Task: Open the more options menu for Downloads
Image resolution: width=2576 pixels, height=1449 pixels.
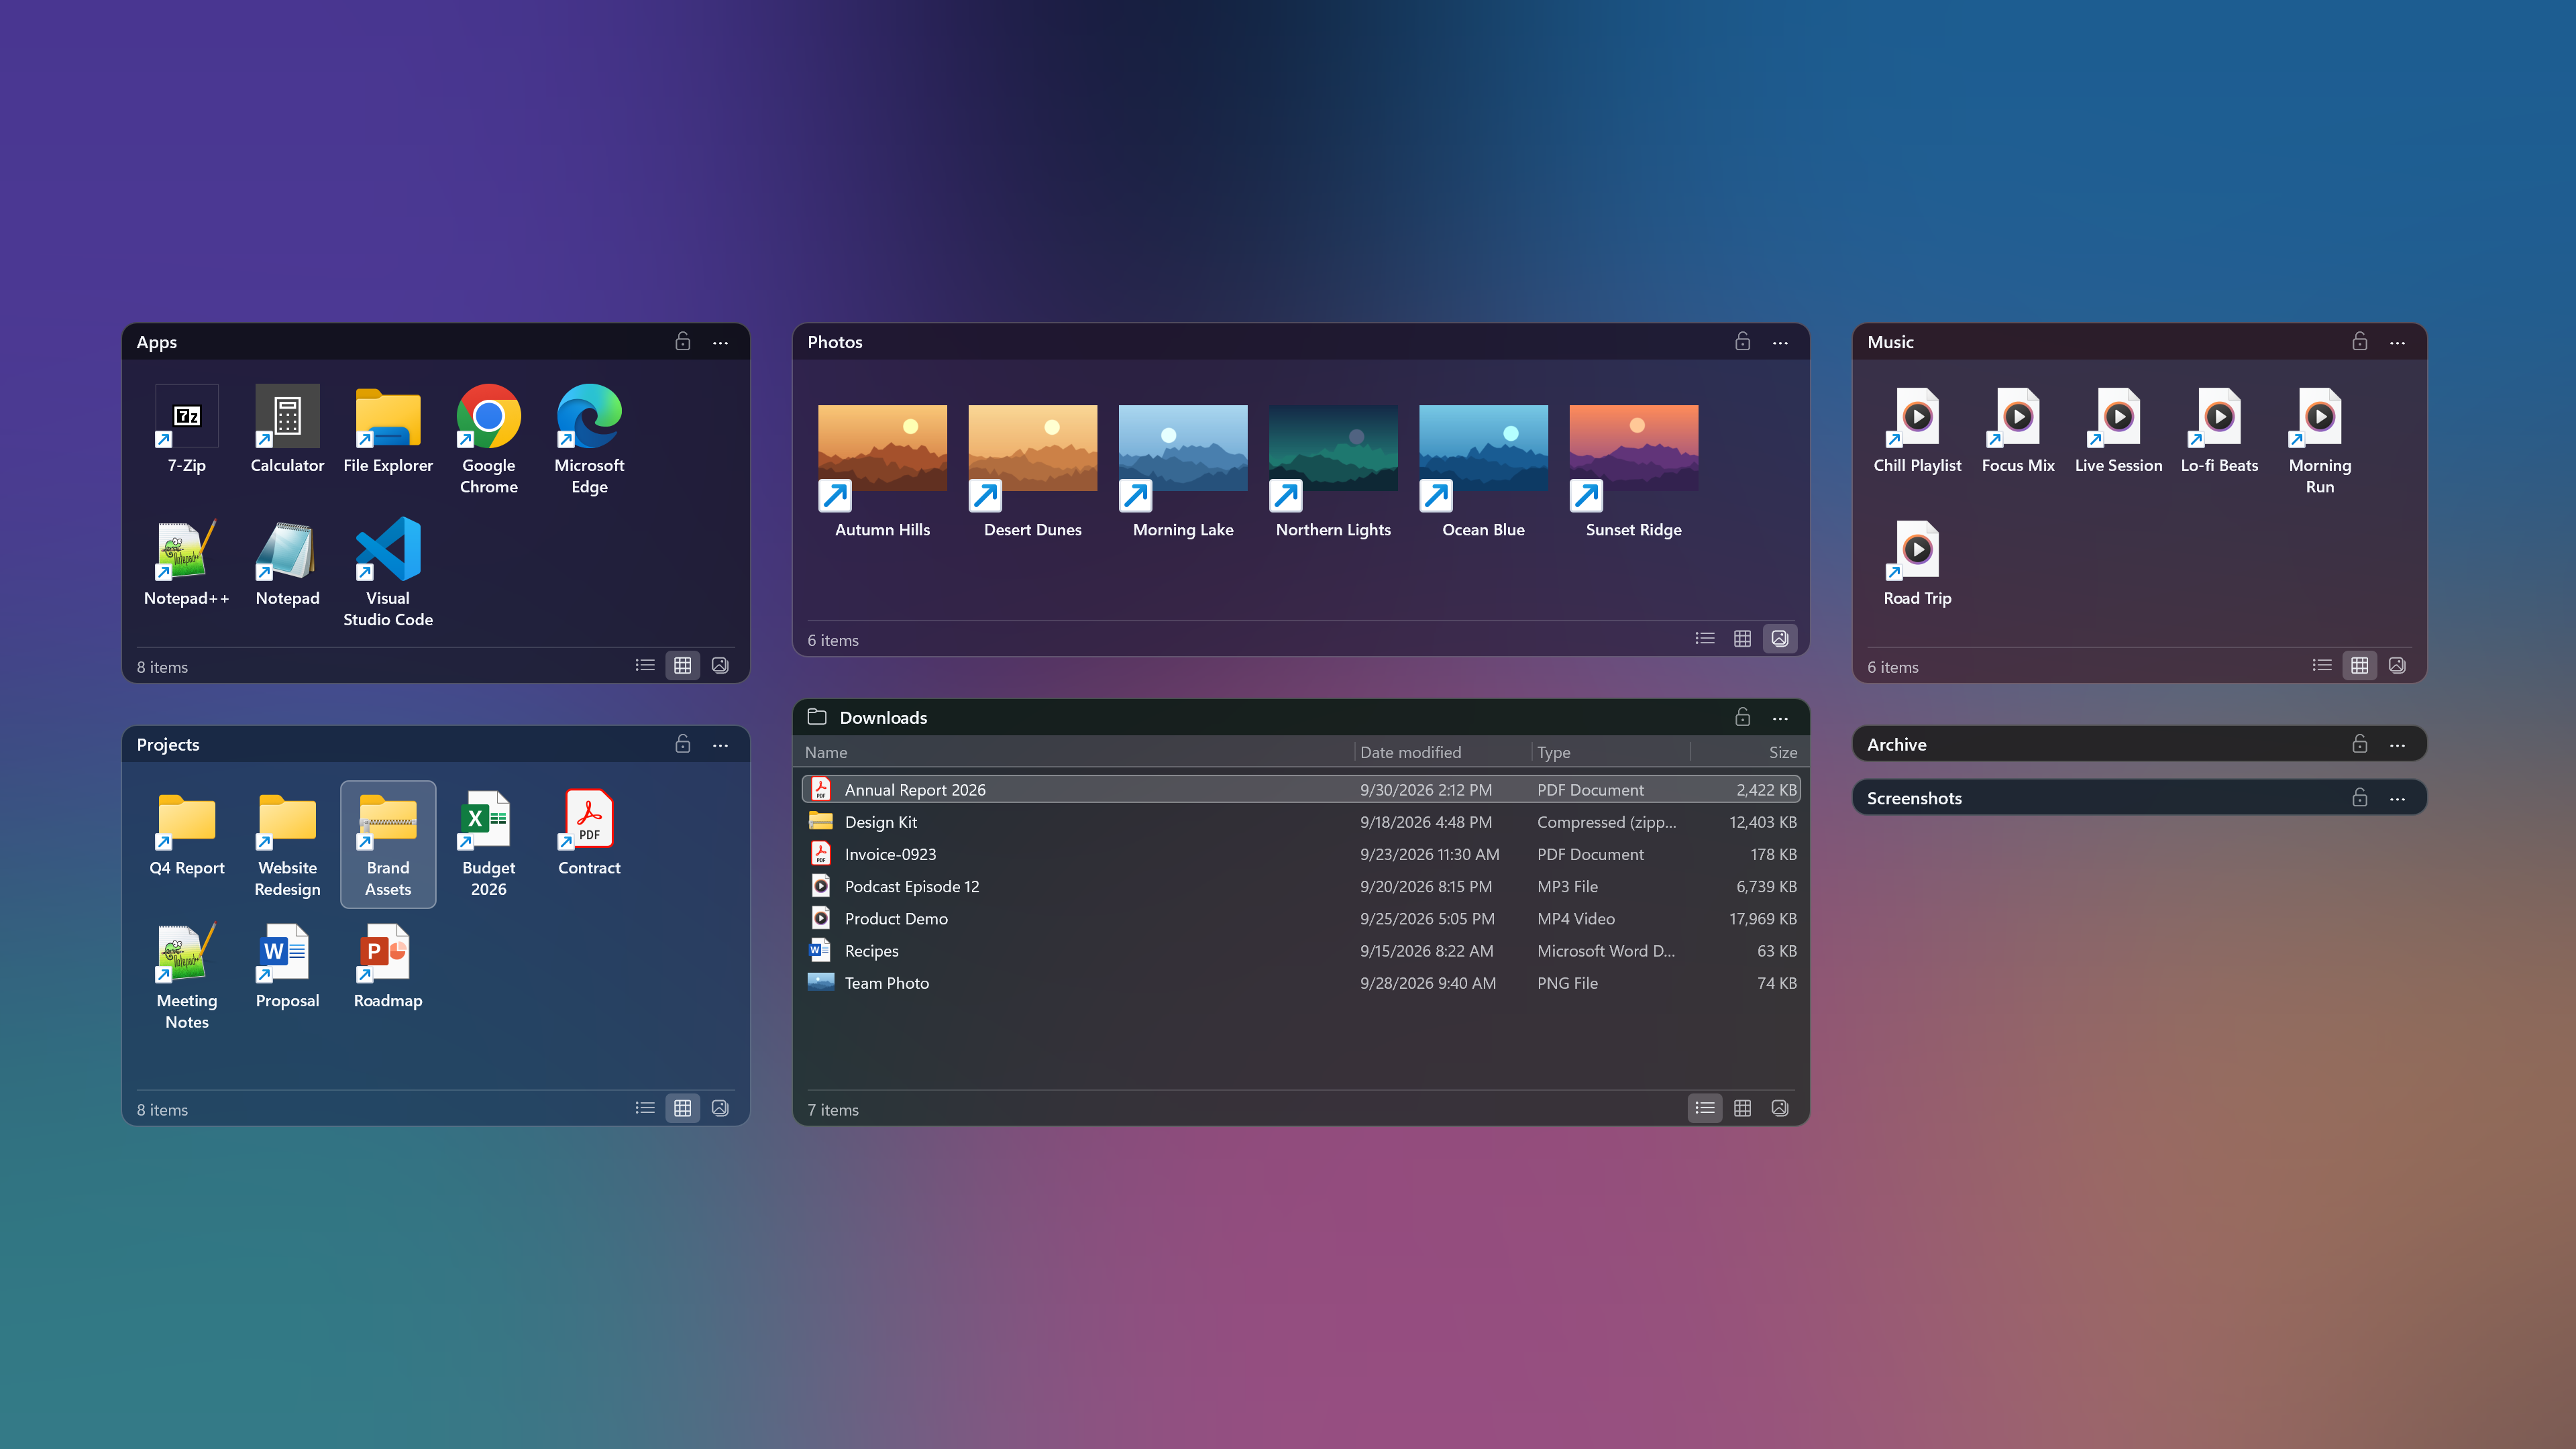Action: [x=1780, y=718]
